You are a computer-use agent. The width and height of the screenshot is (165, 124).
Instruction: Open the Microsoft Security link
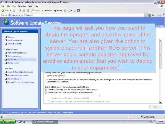(14, 79)
